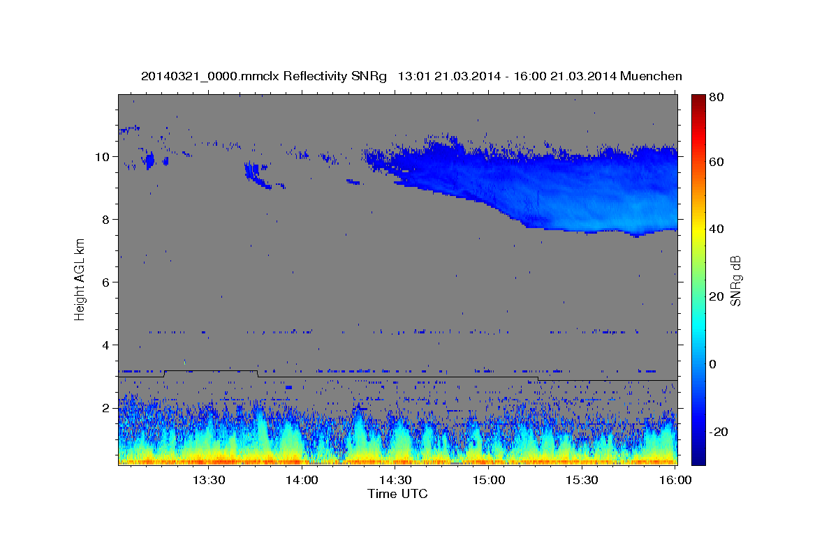This screenshot has width=838, height=558.
Task: Click the height tick label 4
Action: click(106, 345)
